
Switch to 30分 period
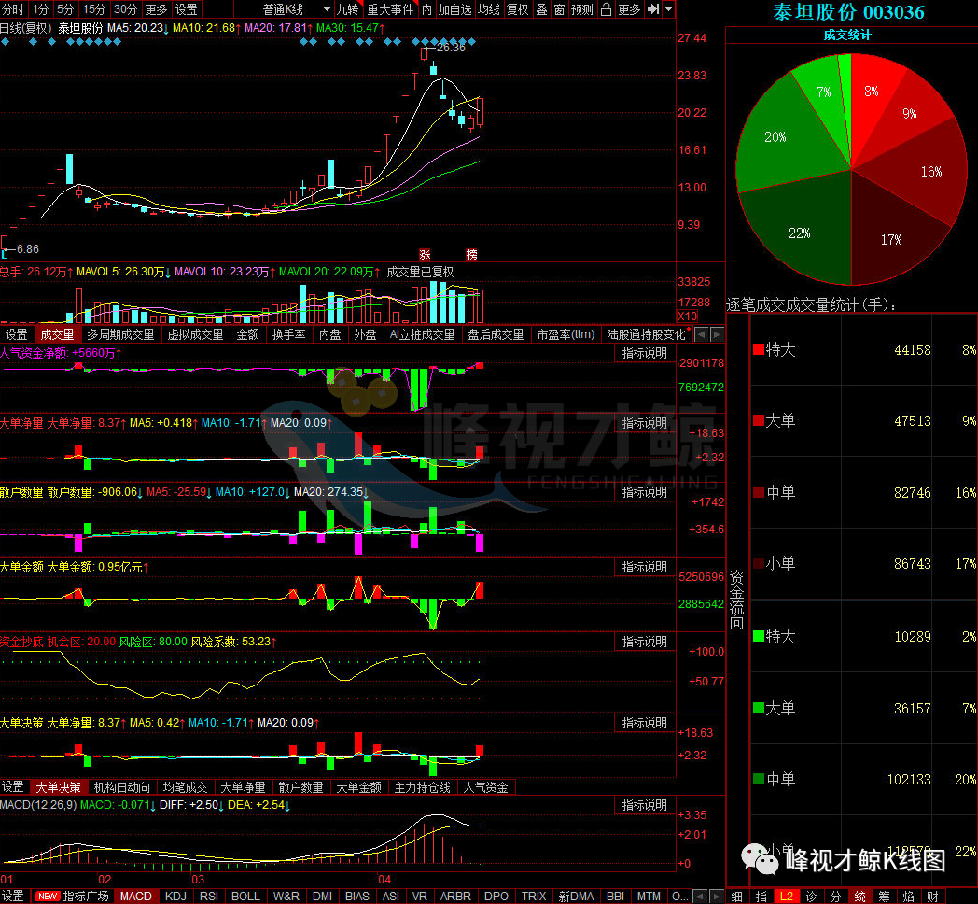coord(125,9)
